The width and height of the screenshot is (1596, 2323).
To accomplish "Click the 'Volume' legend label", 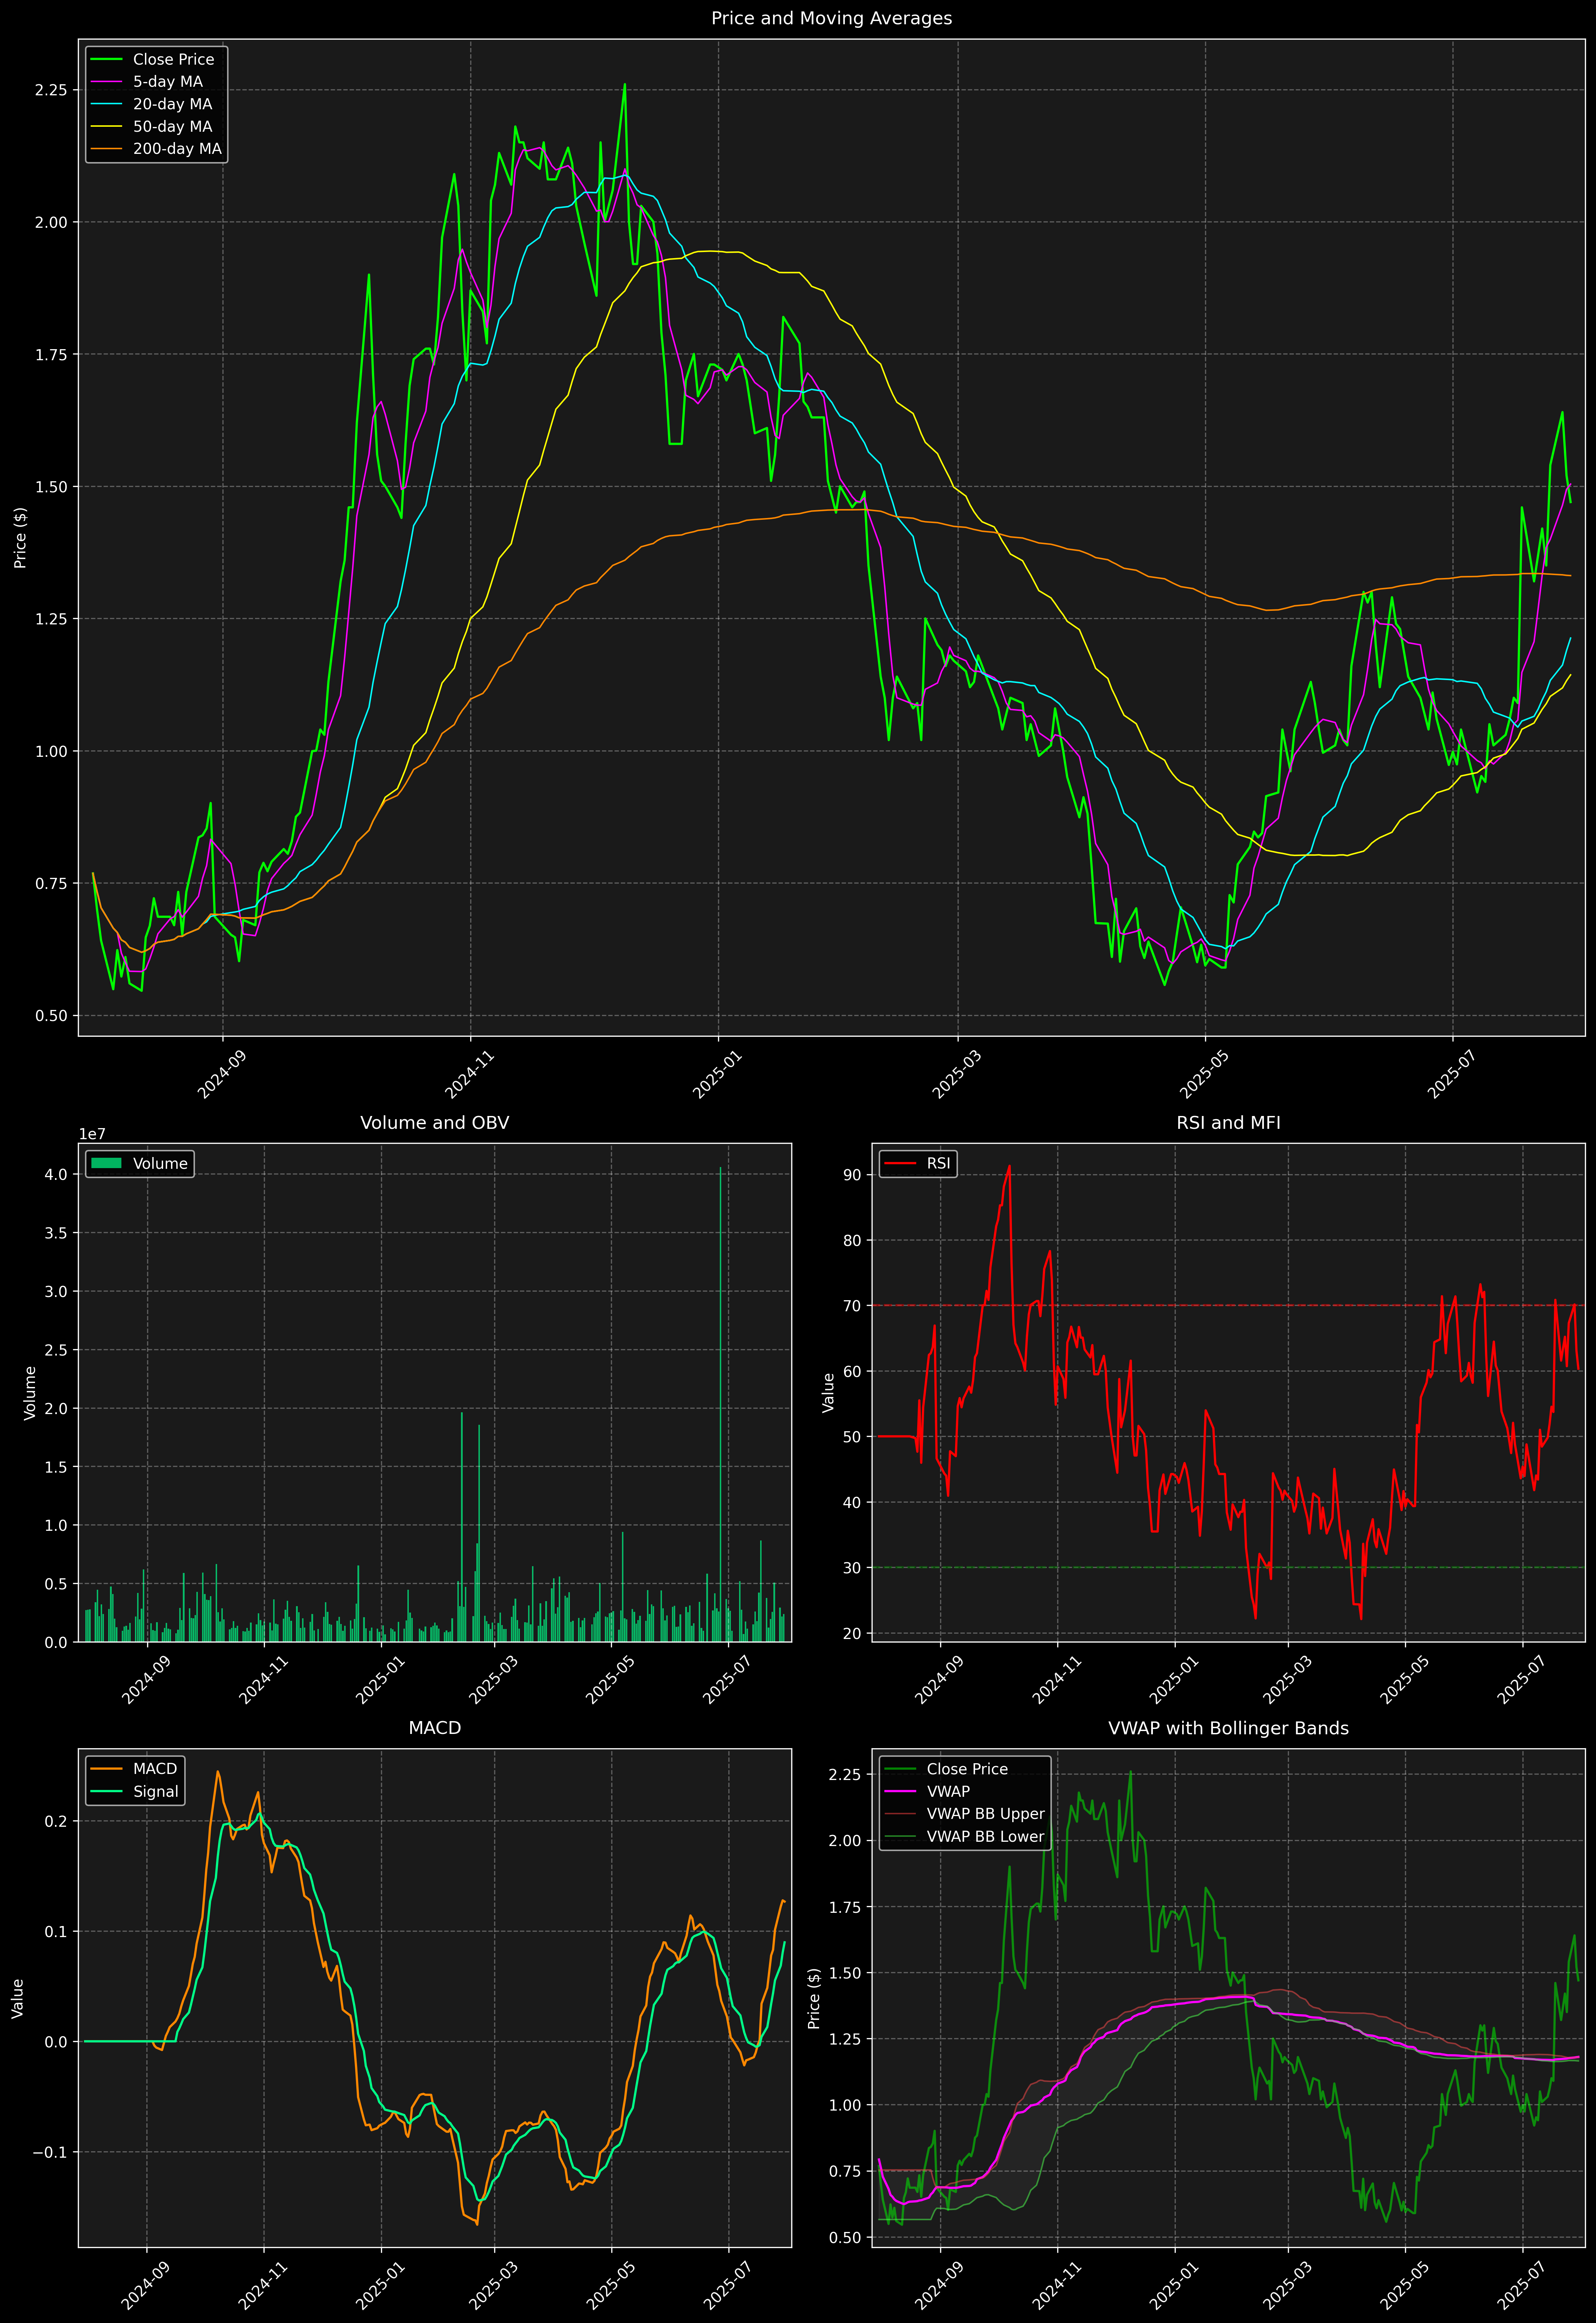I will [160, 1163].
